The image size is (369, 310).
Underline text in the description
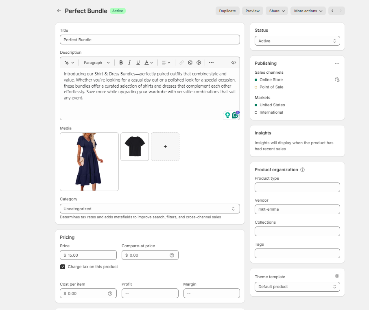coord(138,62)
